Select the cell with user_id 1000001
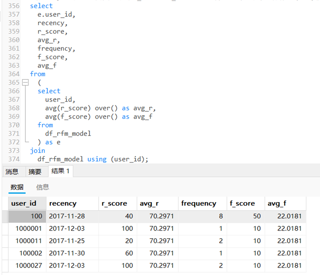320x275 pixels. click(x=27, y=229)
